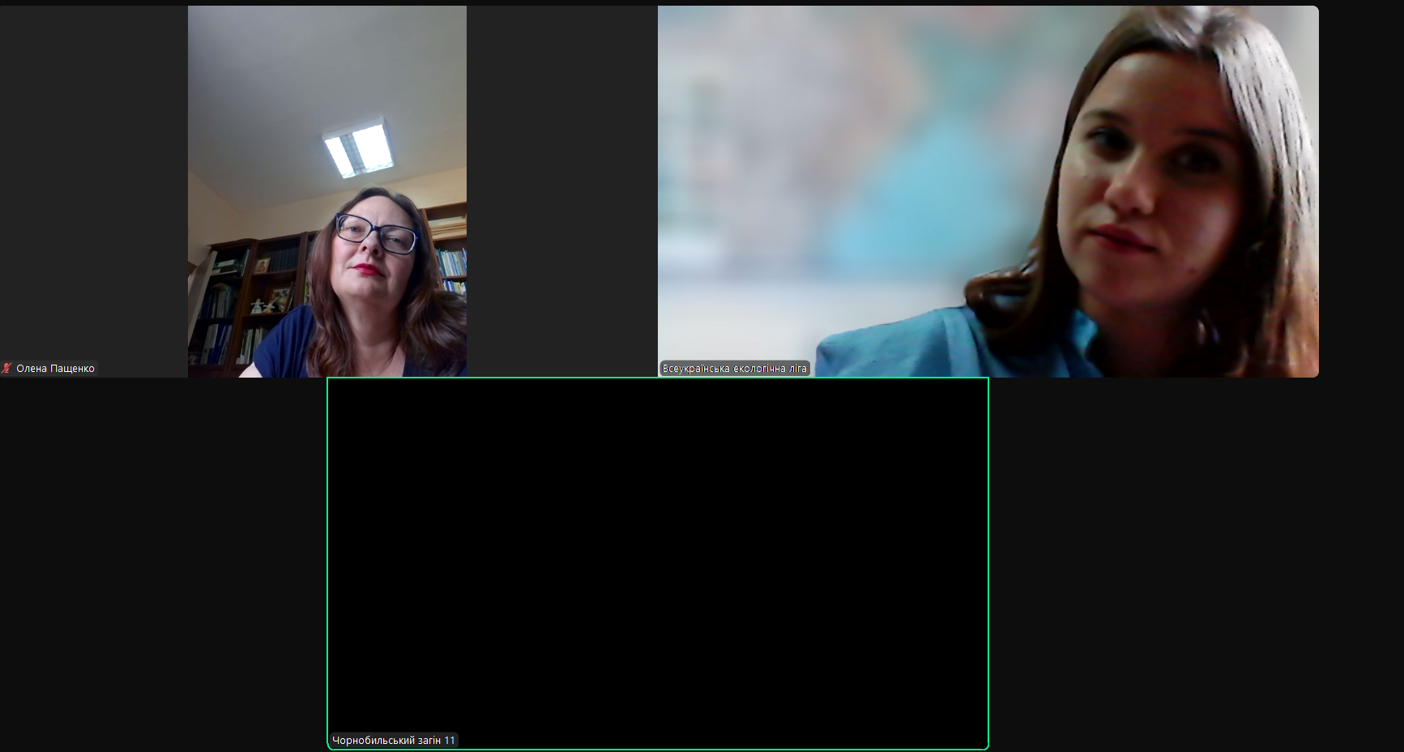Click the muted microphone icon beside Олена Пащенко
This screenshot has width=1404, height=752.
pos(7,368)
